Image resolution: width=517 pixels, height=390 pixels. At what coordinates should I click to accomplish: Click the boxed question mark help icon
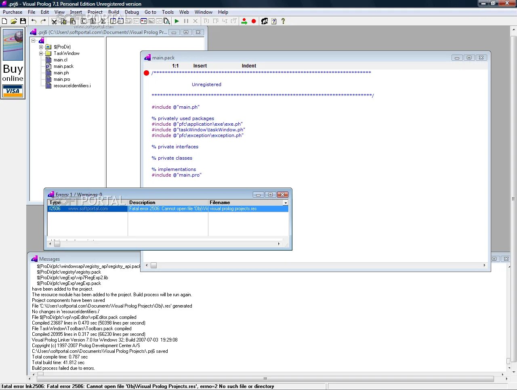(274, 21)
